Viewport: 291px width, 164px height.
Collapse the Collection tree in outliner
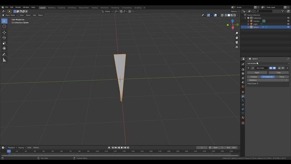[246, 18]
